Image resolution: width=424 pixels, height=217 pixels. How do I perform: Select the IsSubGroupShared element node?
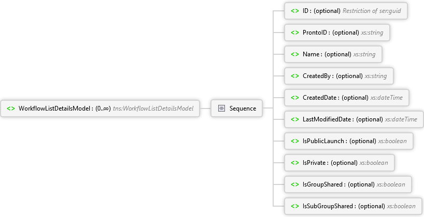pyautogui.click(x=329, y=206)
